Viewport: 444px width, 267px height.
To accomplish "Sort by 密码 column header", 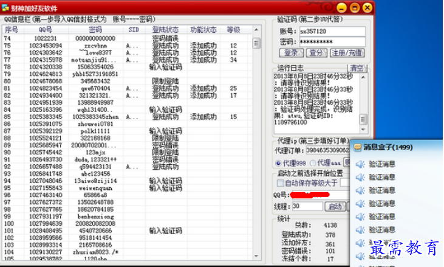I will tap(96, 29).
